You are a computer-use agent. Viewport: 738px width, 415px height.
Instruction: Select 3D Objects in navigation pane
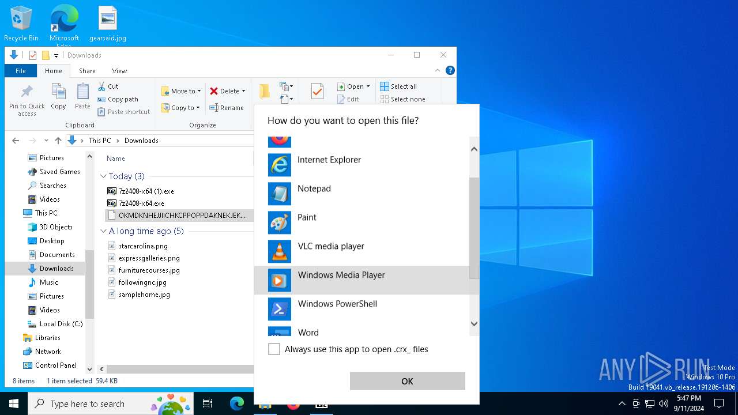pyautogui.click(x=56, y=227)
